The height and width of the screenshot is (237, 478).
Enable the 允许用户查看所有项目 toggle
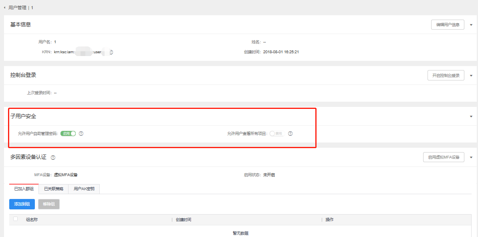pyautogui.click(x=276, y=134)
